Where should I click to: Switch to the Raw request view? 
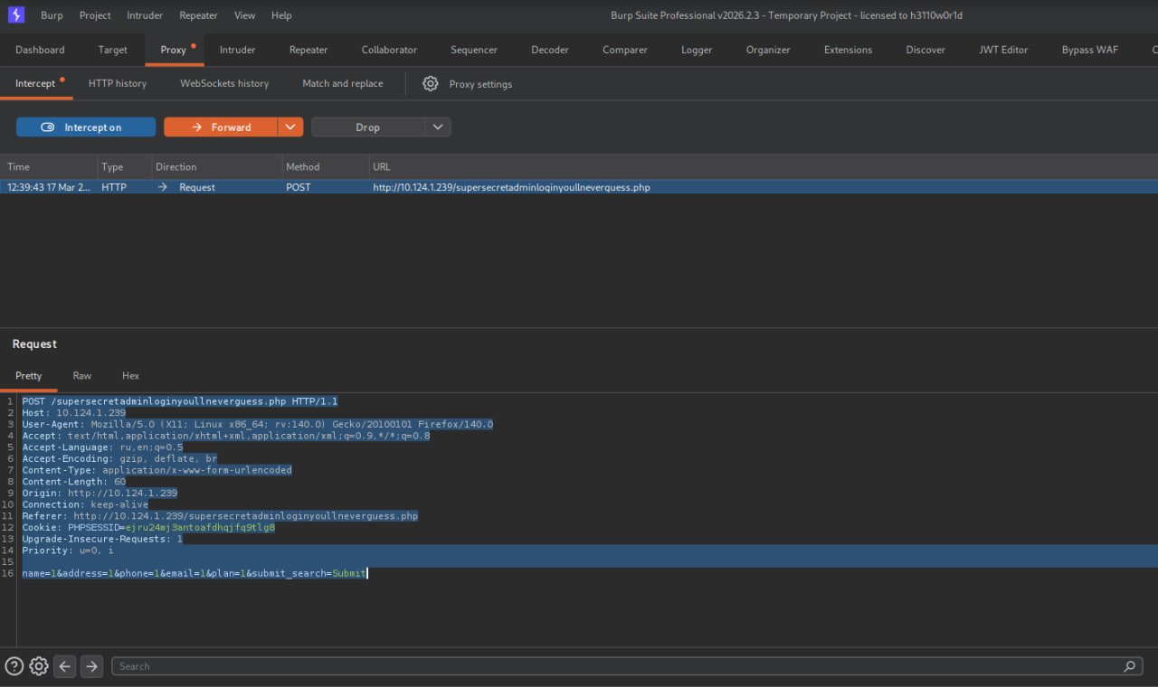pos(82,375)
